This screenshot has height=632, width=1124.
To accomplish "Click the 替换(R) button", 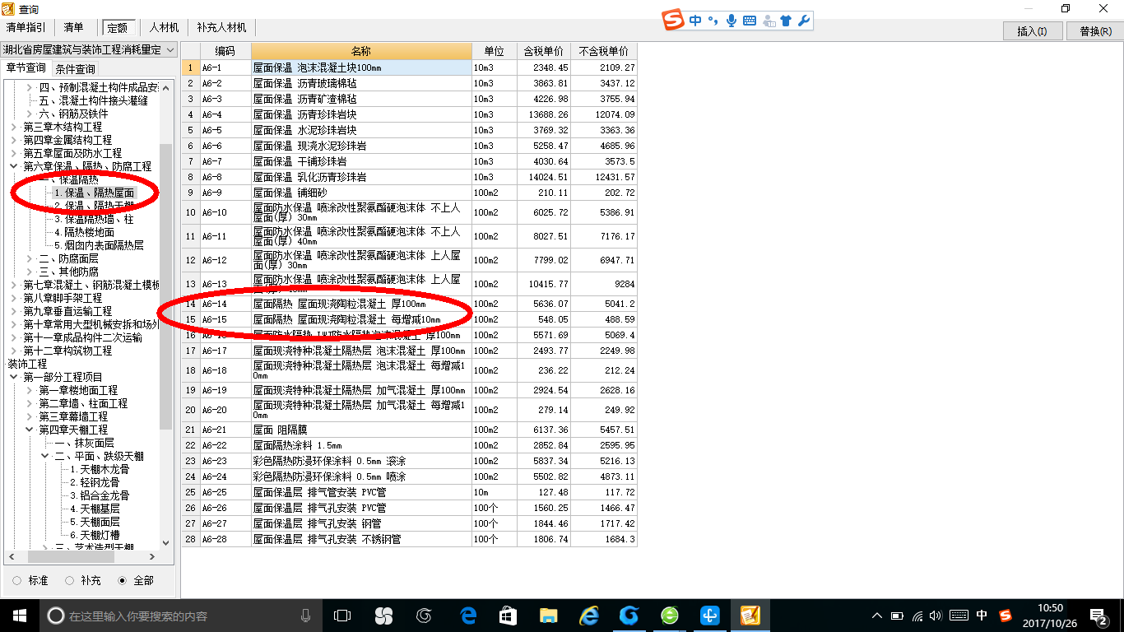I will tap(1095, 31).
